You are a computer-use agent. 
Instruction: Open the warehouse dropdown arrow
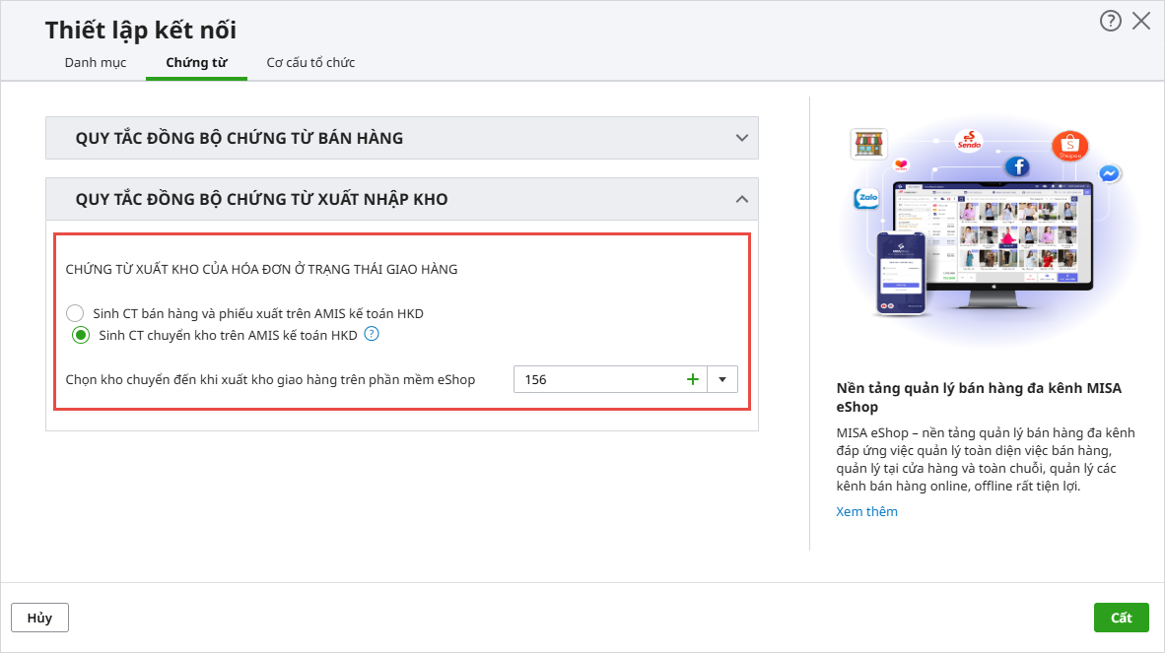click(x=721, y=379)
